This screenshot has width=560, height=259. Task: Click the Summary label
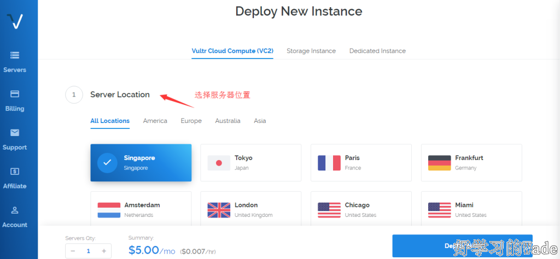pos(141,238)
